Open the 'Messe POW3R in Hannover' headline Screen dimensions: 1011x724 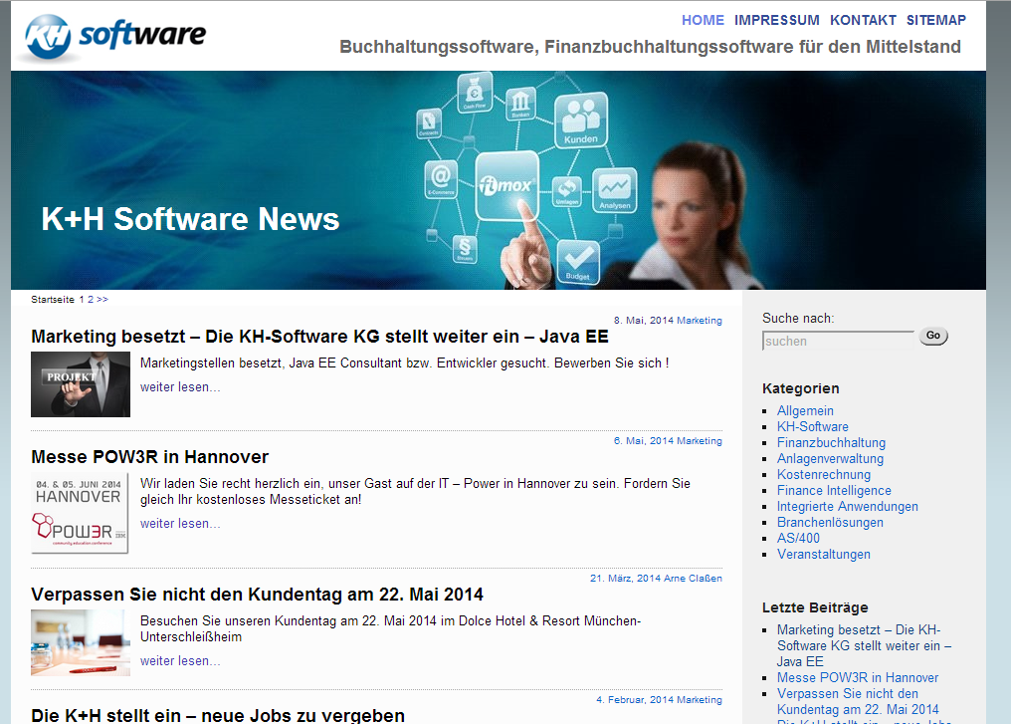pos(149,457)
